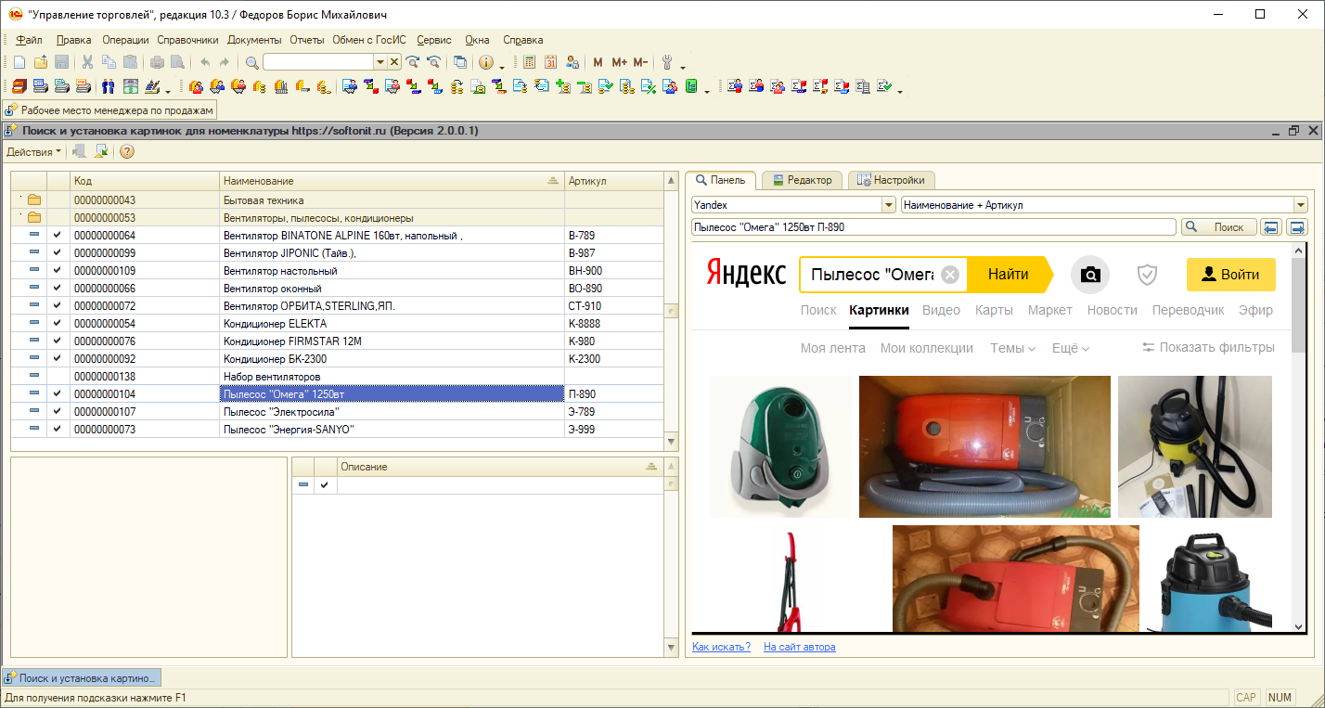The height and width of the screenshot is (708, 1325).
Task: Toggle checkmark in the Описание table row
Action: coord(325,485)
